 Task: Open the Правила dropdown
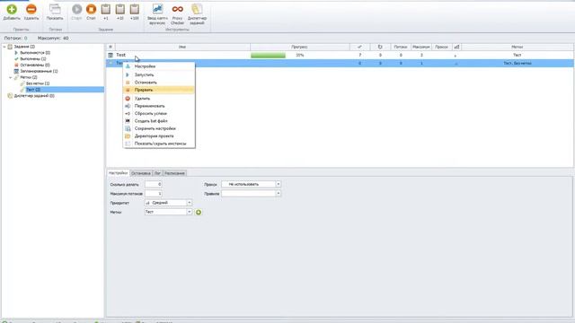[x=279, y=194]
